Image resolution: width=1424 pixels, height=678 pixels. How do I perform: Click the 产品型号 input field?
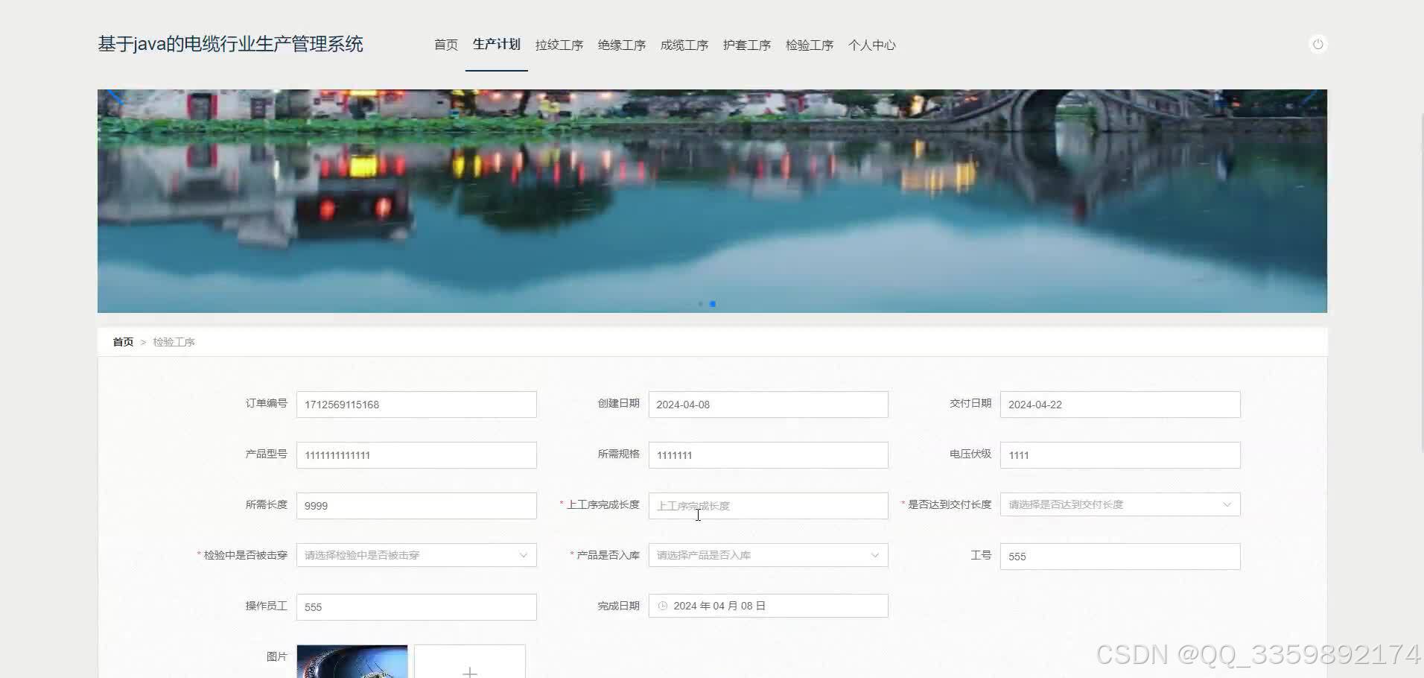(416, 455)
